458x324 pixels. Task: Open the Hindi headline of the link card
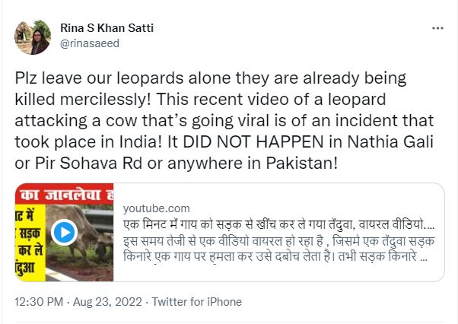click(x=278, y=225)
